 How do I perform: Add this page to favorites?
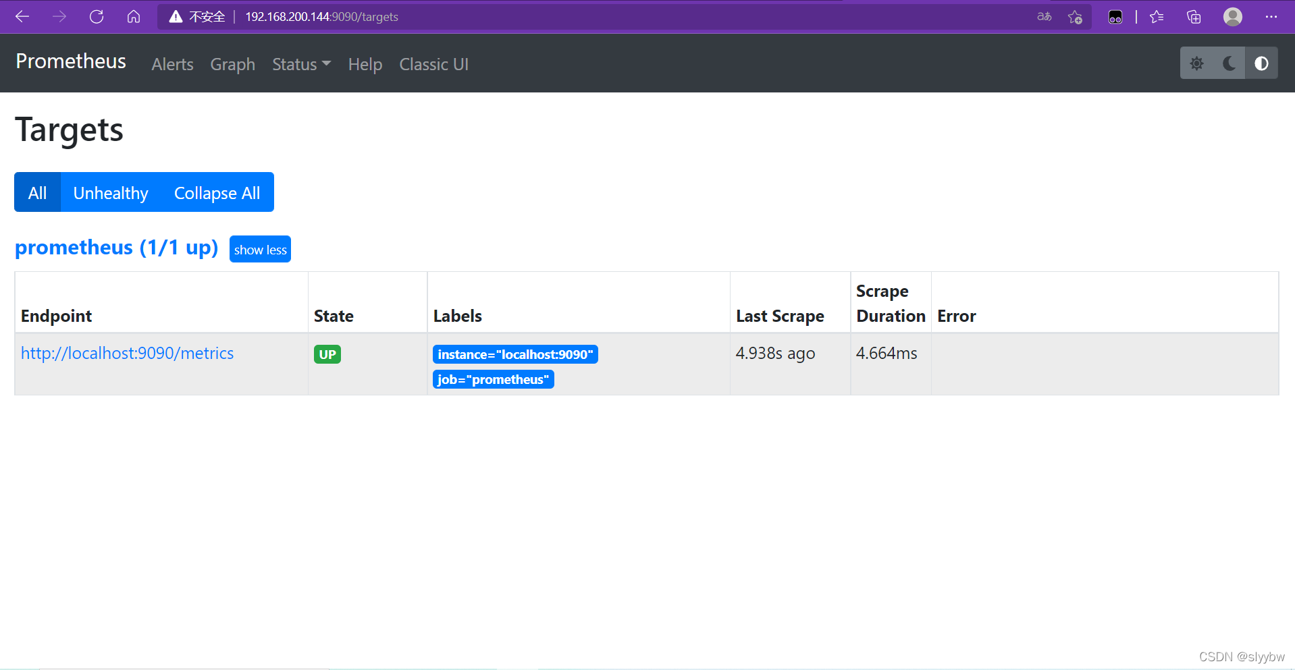point(1075,17)
